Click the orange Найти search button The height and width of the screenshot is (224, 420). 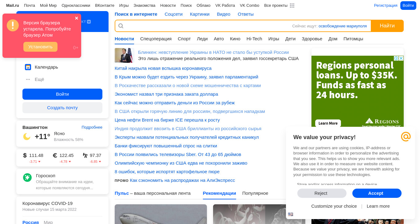point(387,26)
